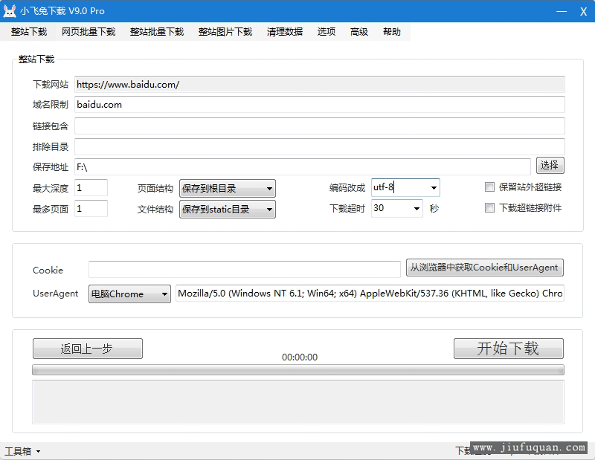Click the 最多页面 value field
The image size is (595, 460).
coord(91,209)
